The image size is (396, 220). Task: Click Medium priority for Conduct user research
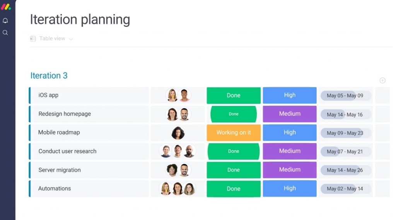coord(290,151)
